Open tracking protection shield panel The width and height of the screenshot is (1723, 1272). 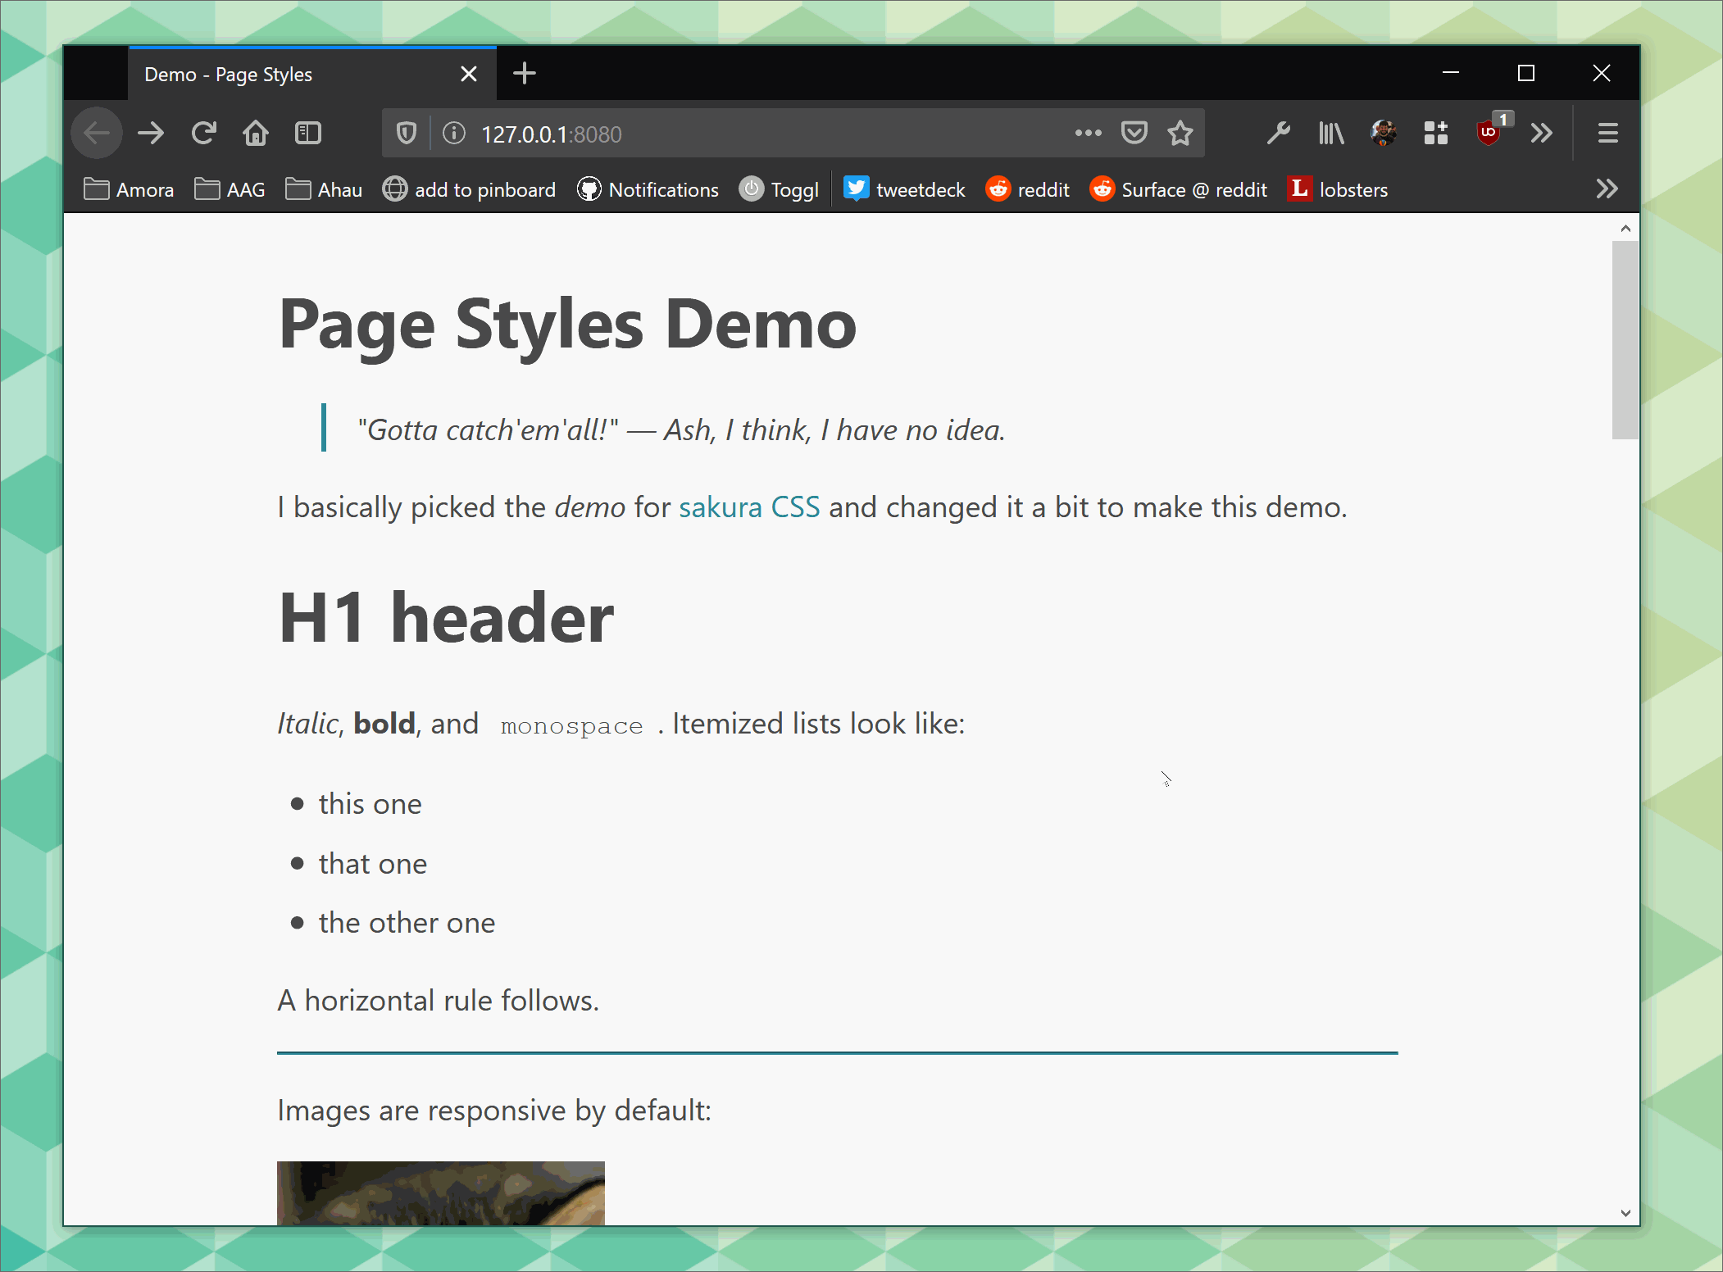coord(407,133)
